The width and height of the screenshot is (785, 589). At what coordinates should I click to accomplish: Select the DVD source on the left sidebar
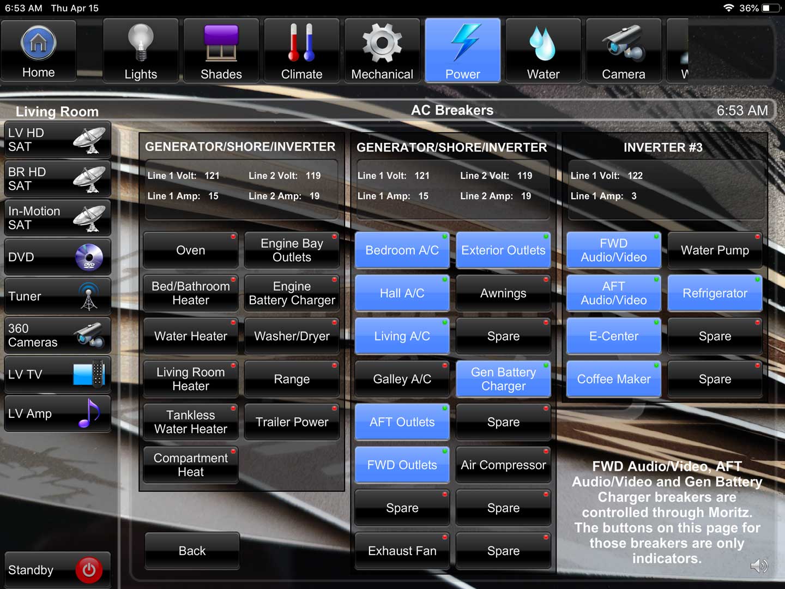(57, 257)
